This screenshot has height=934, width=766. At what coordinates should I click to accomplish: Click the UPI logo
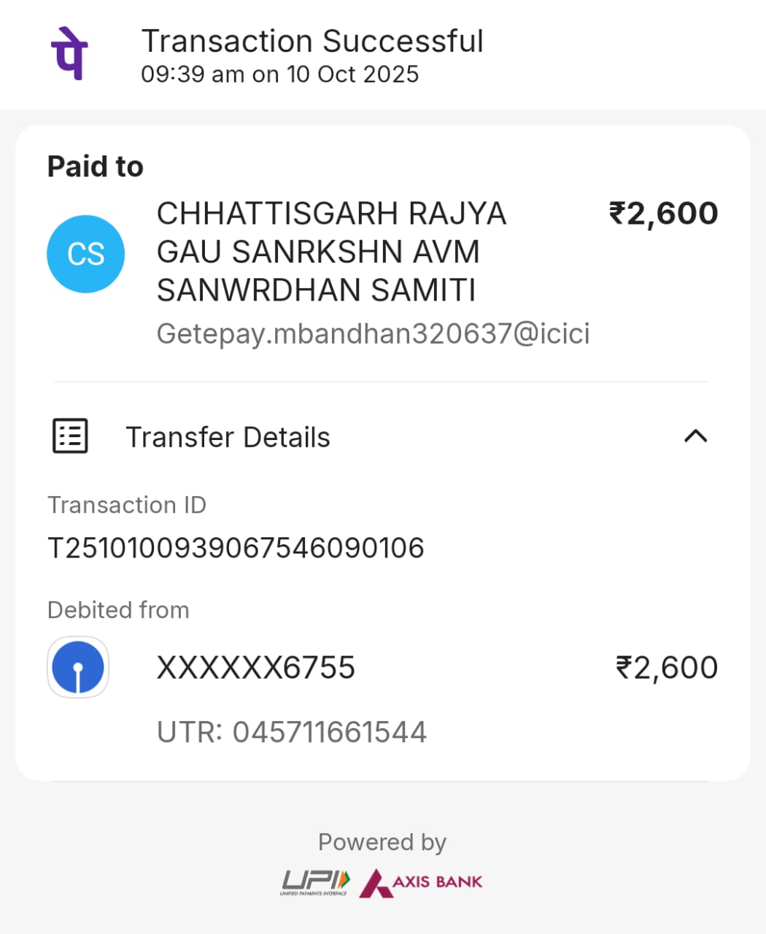click(x=316, y=881)
